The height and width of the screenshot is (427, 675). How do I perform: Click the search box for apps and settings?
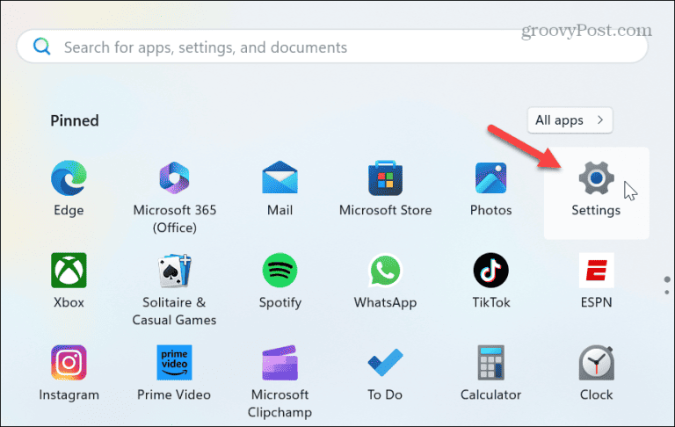pos(332,47)
